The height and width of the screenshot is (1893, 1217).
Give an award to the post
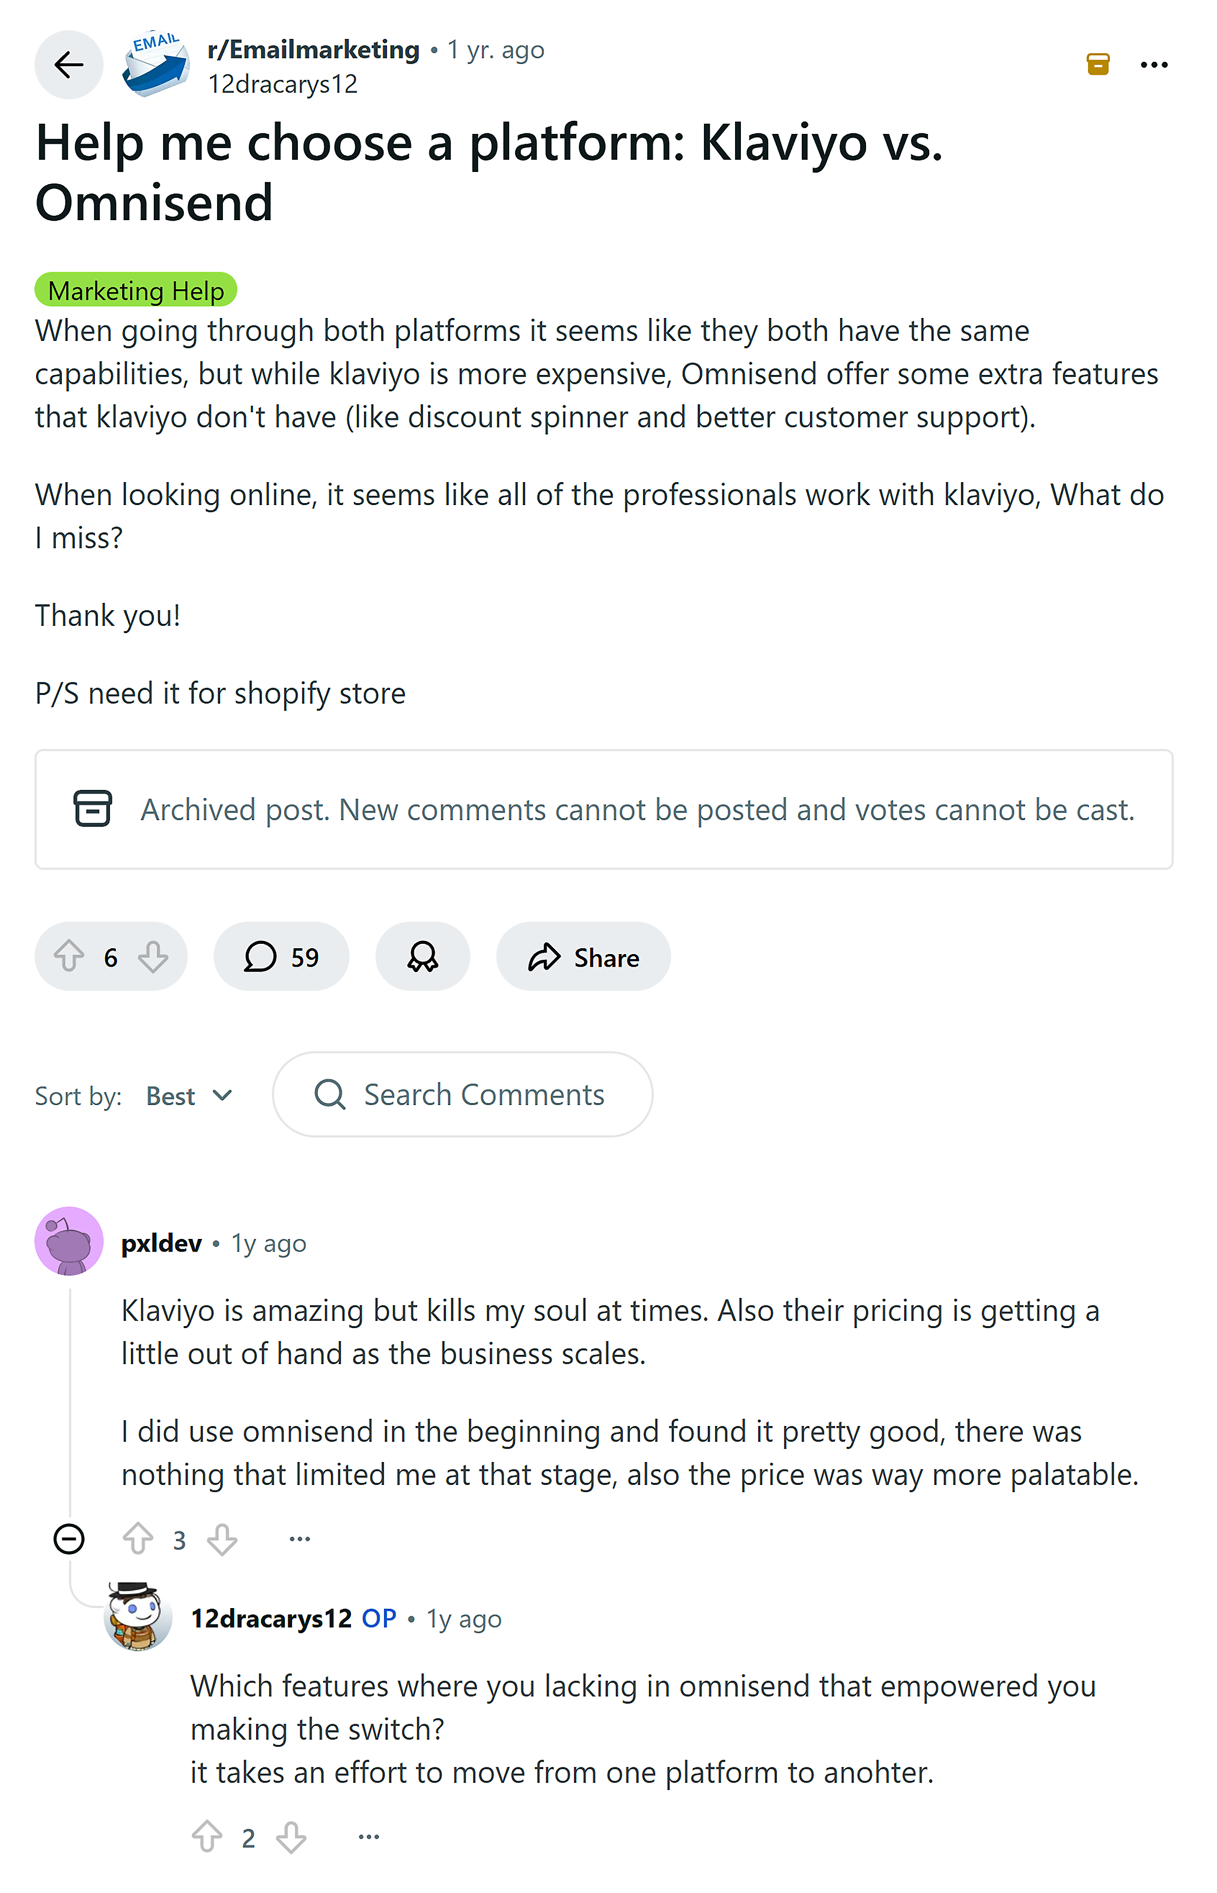423,956
